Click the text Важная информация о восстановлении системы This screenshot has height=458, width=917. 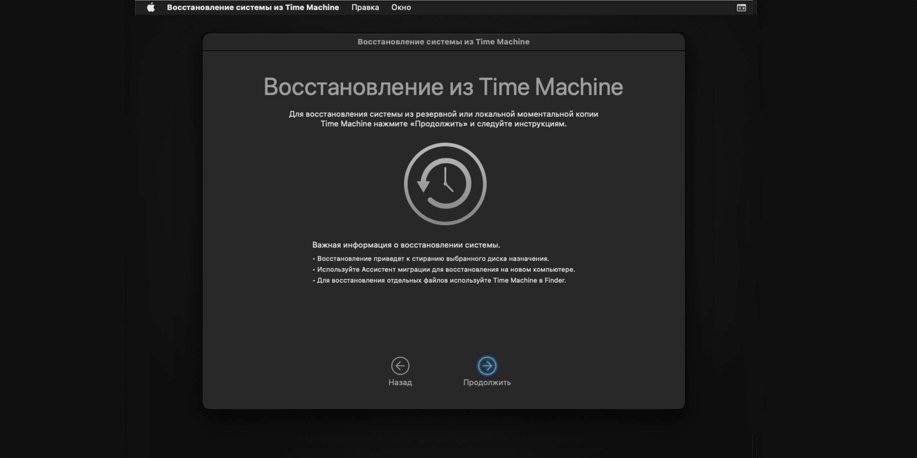click(406, 245)
